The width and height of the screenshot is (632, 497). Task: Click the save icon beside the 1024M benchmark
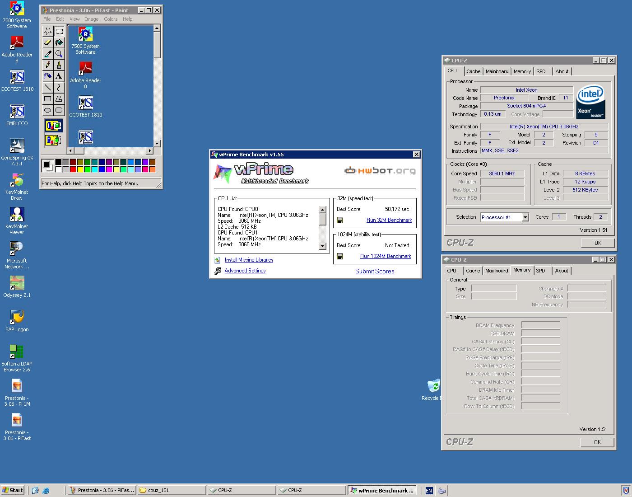point(340,256)
